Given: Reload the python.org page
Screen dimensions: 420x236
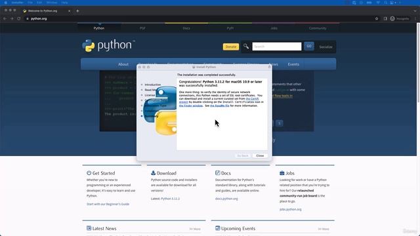Looking at the screenshot, I should pos(19,19).
